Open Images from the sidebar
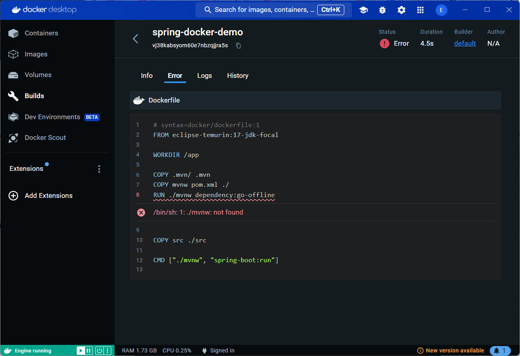This screenshot has height=356, width=520. coord(36,54)
